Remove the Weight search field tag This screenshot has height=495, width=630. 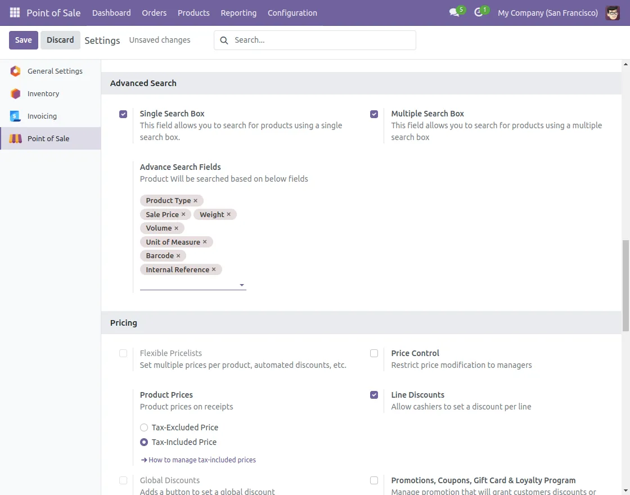[x=229, y=215]
